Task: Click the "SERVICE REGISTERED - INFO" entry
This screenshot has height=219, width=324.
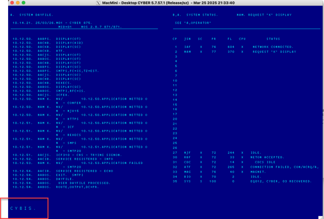Action: pos(85,159)
